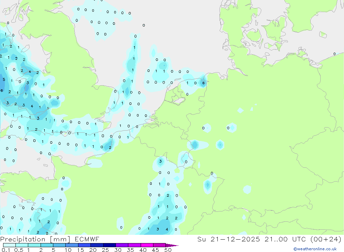Click the '21..00 UTC' time text
The image size is (344, 252).
tap(285, 239)
